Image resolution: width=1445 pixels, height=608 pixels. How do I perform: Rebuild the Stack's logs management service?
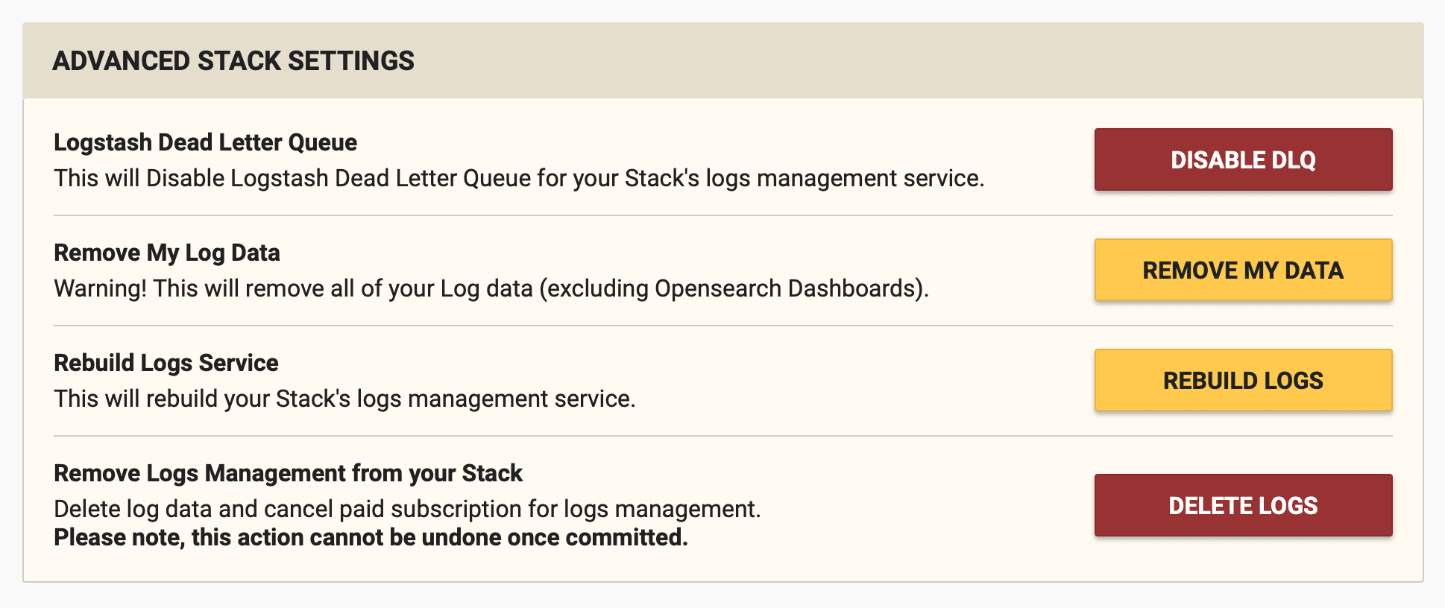click(x=1241, y=380)
